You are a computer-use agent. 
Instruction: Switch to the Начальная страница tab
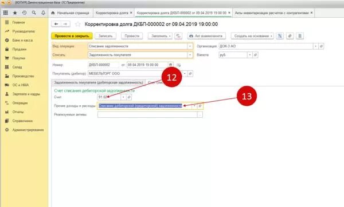click(71, 13)
